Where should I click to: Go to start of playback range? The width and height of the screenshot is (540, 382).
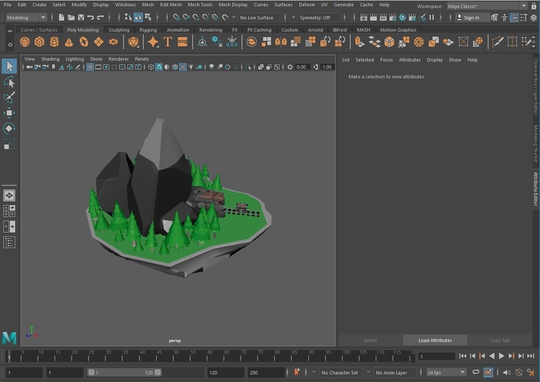(x=463, y=356)
